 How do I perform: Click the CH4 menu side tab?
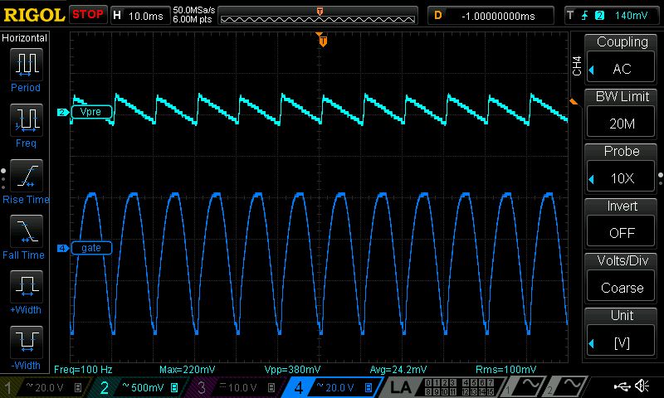[x=576, y=66]
